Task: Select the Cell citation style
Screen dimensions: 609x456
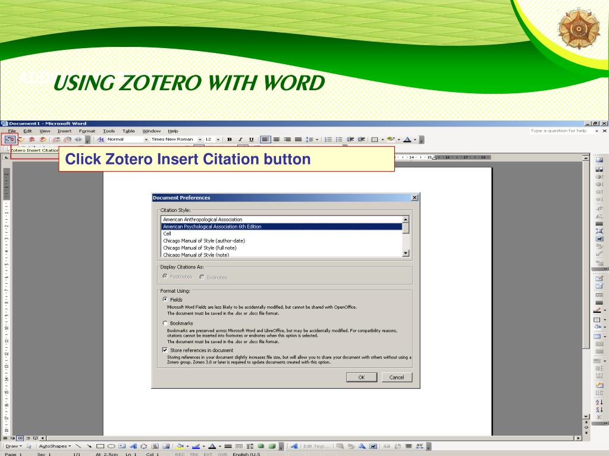Action: pyautogui.click(x=281, y=233)
